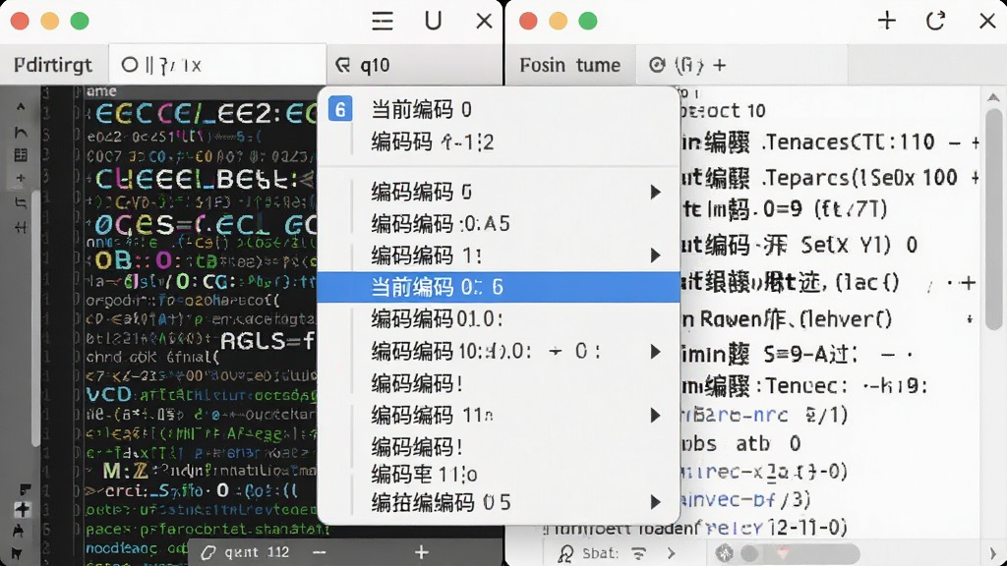Viewport: 1007px width, 566px height.
Task: Click the left window vertical scrollbar thumb
Action: coord(35,317)
